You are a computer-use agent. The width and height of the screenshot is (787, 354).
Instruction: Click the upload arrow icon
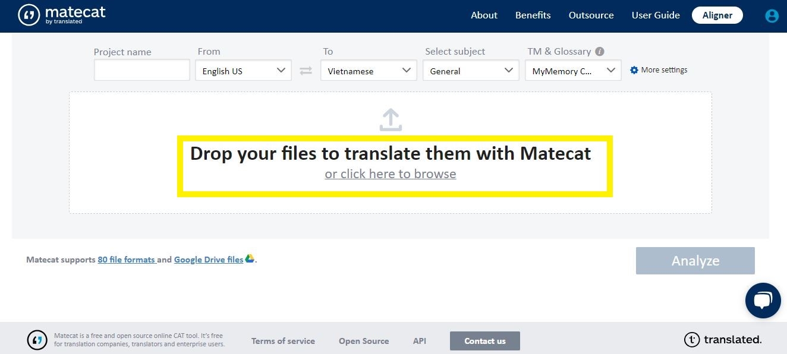coord(391,119)
